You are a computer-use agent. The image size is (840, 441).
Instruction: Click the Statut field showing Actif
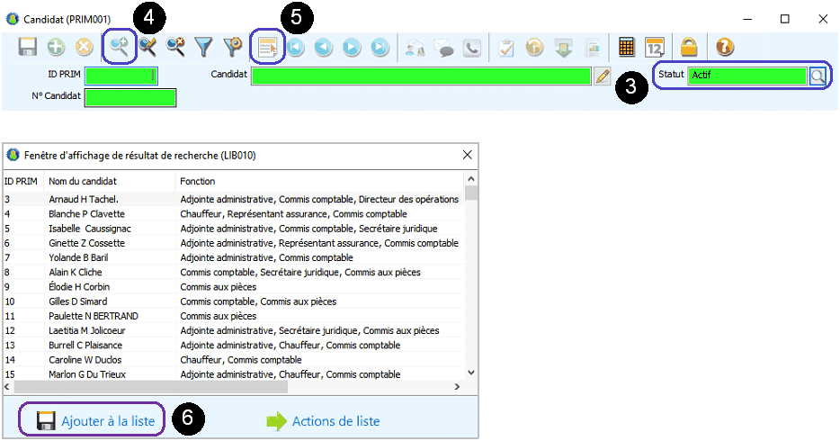click(x=746, y=76)
